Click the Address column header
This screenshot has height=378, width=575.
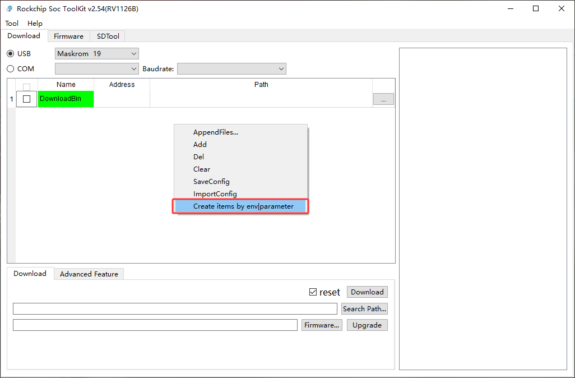tap(122, 85)
